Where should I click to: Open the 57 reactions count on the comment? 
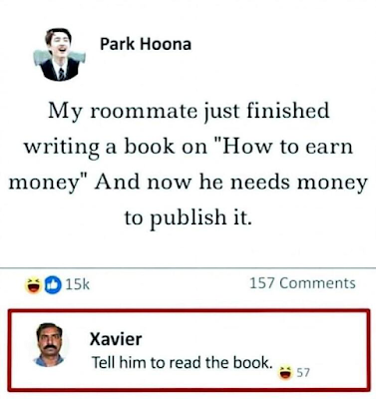pos(302,373)
